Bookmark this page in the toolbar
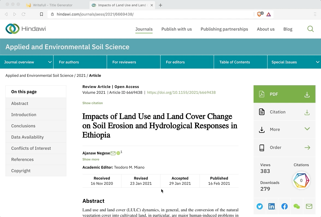 (x=41, y=14)
